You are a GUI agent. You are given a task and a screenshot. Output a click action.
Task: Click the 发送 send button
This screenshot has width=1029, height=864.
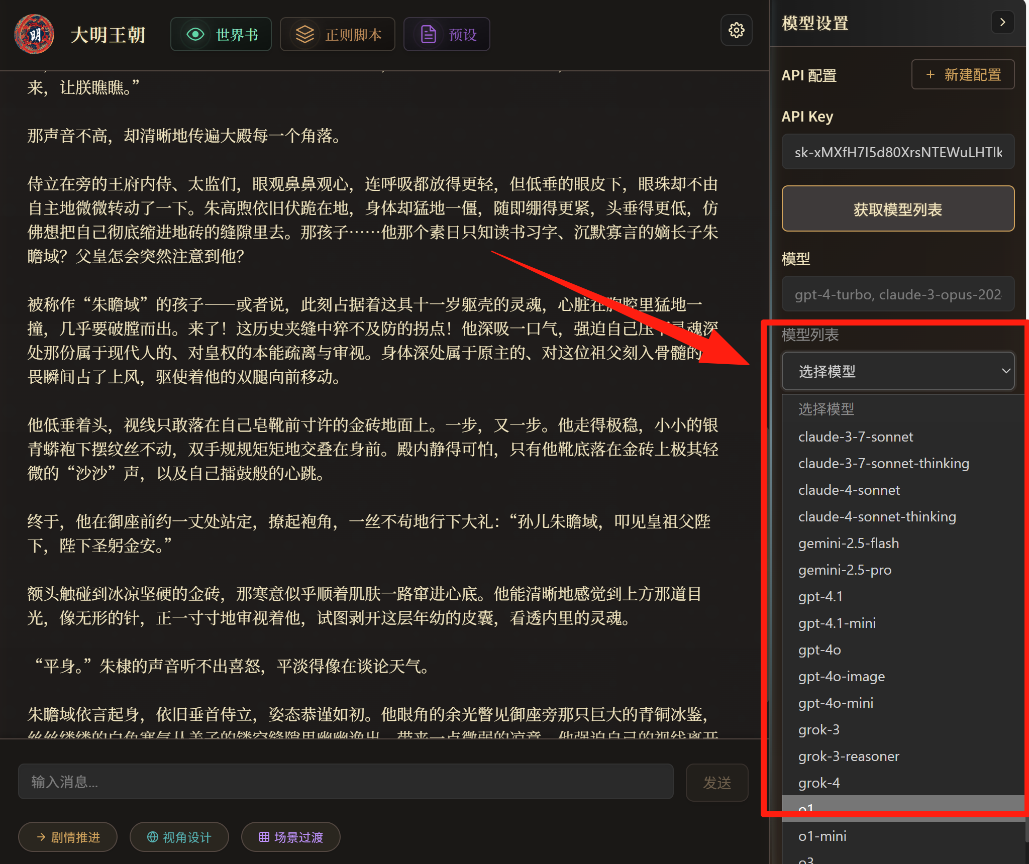coord(717,782)
